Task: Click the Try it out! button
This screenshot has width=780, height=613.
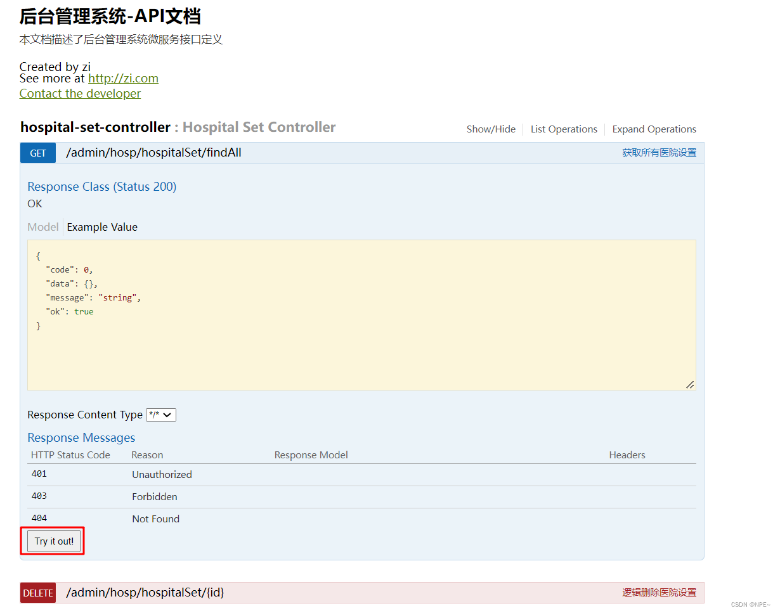Action: click(54, 541)
